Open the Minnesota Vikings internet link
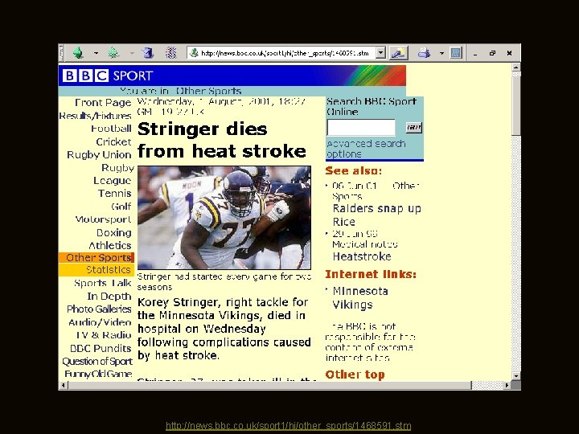Image resolution: width=579 pixels, height=434 pixels. point(360,298)
